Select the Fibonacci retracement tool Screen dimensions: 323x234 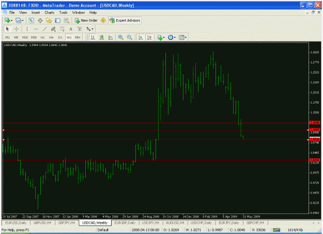pyautogui.click(x=62, y=29)
